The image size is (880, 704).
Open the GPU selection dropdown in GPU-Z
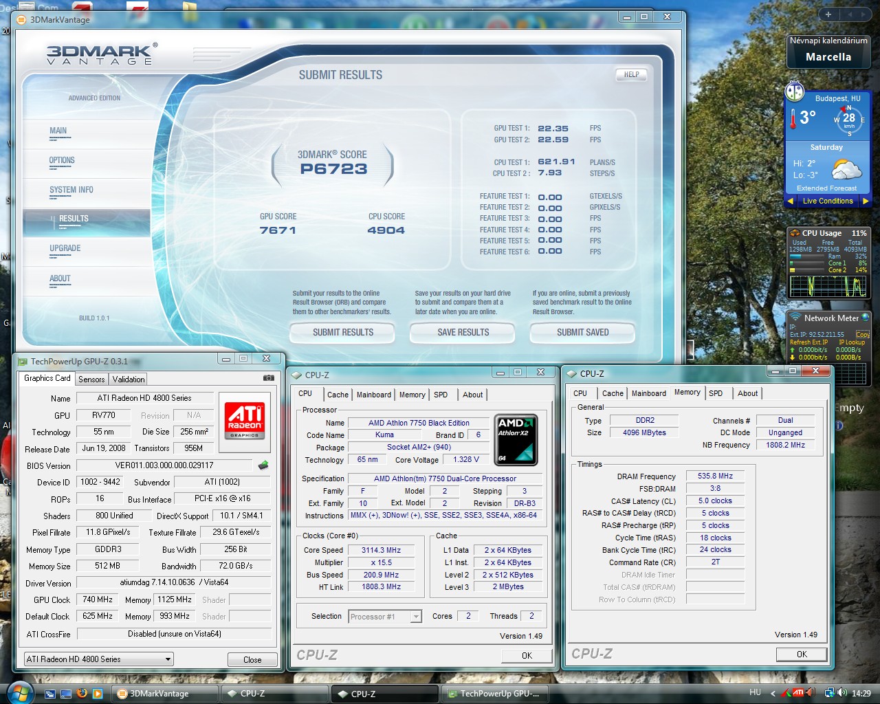tap(167, 659)
